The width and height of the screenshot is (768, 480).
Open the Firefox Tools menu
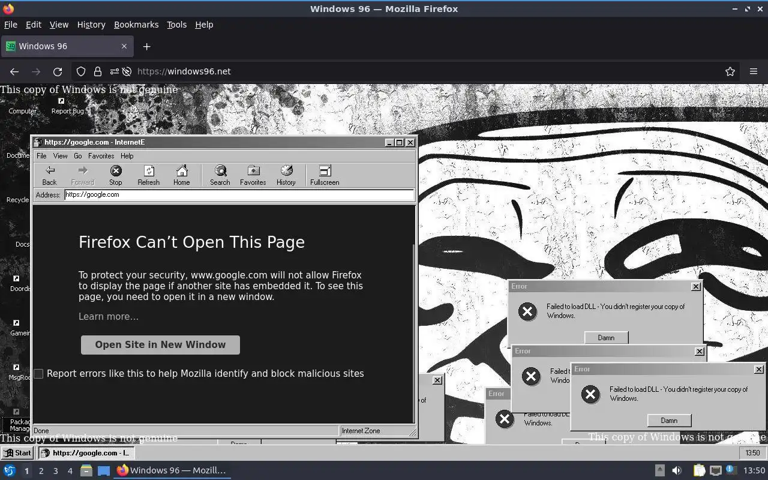click(x=176, y=25)
